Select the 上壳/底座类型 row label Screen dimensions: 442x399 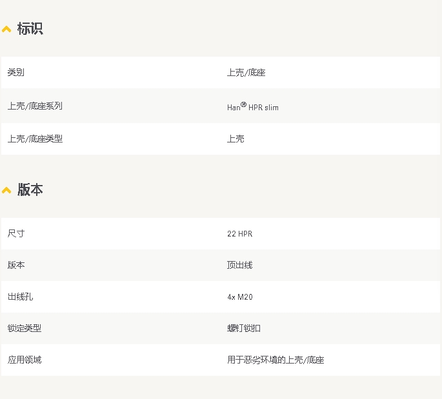[35, 139]
